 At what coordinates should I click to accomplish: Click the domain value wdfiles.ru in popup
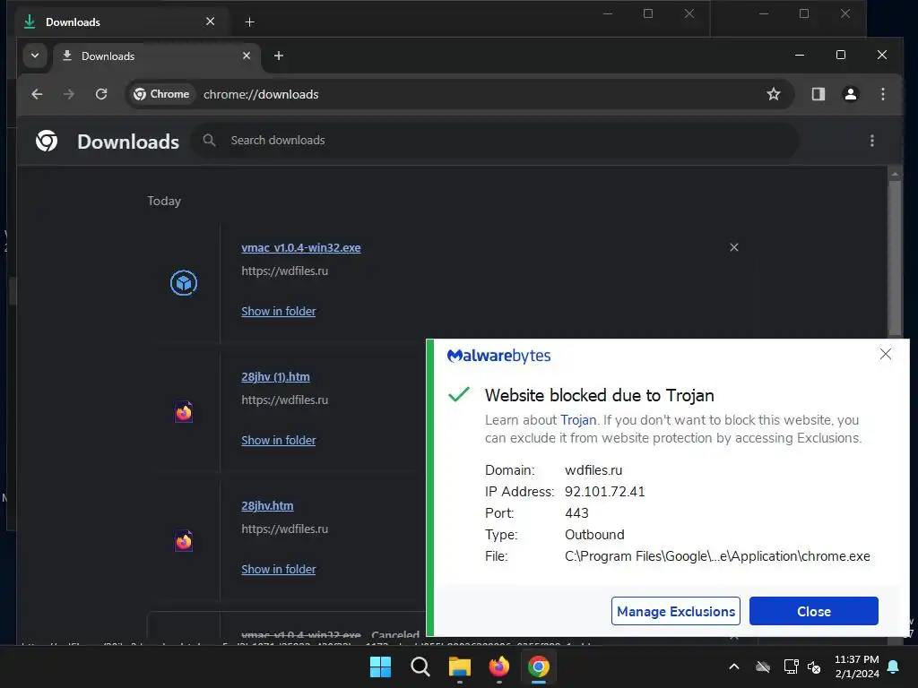point(593,469)
